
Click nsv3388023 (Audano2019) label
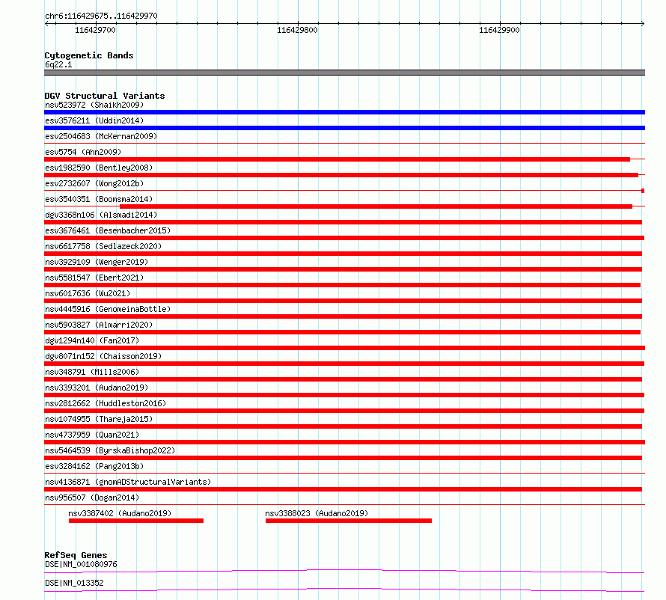[x=317, y=513]
